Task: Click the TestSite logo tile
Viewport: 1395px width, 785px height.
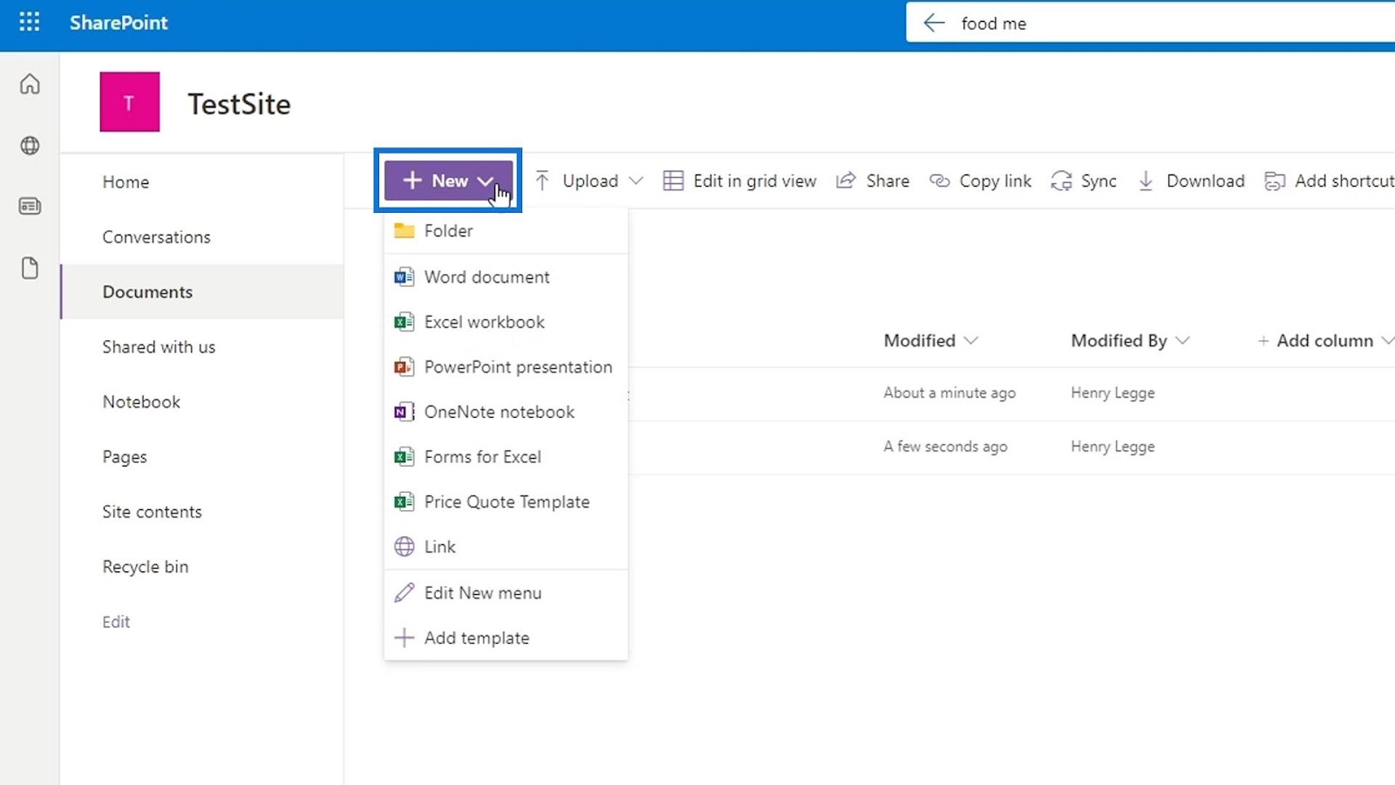Action: [130, 102]
